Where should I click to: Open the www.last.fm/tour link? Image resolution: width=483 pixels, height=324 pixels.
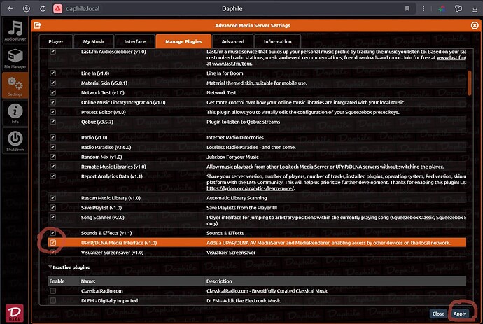pos(232,64)
